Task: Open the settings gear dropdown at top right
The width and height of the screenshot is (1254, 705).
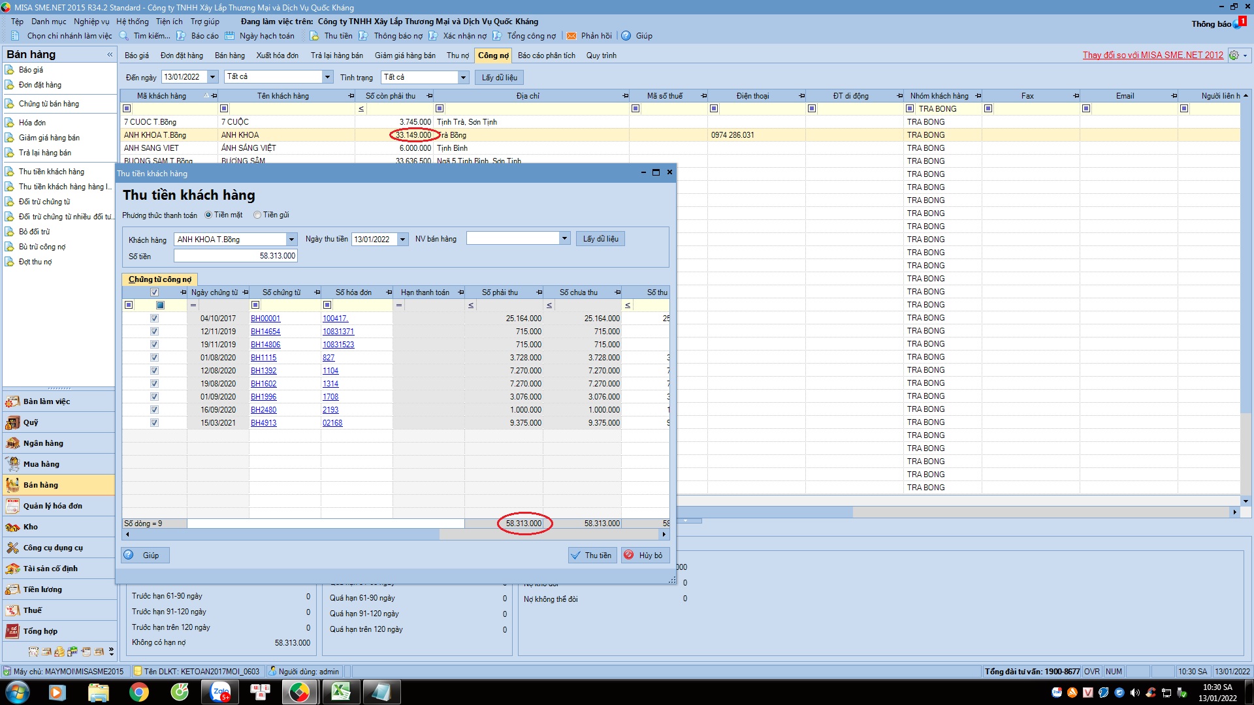Action: [x=1238, y=55]
